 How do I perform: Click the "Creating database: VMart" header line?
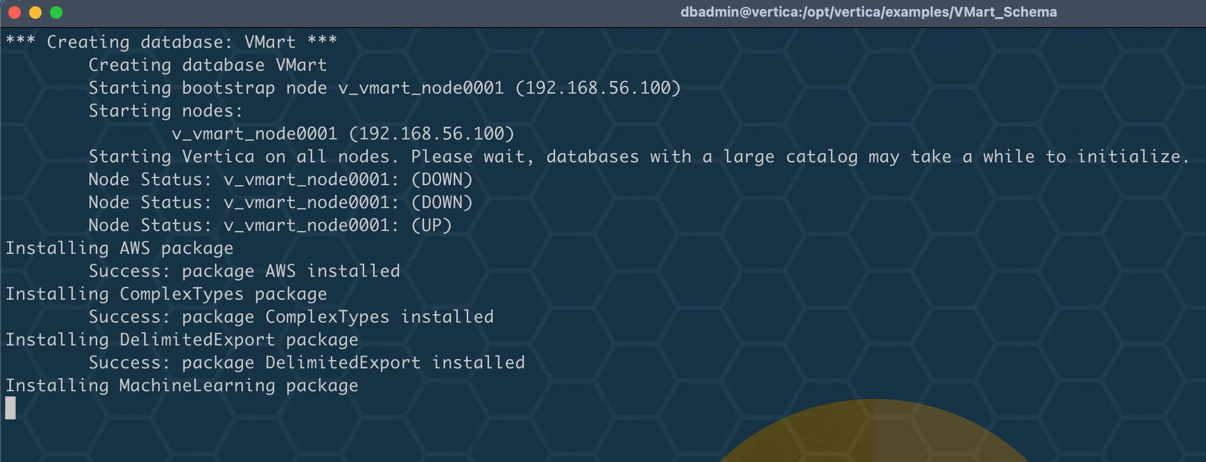(171, 42)
